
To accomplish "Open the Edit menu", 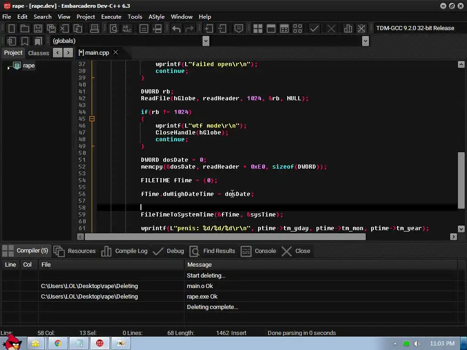I will pyautogui.click(x=22, y=17).
